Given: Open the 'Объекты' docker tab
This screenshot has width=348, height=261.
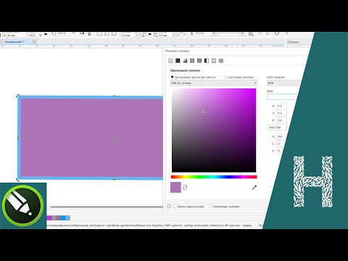Looking at the screenshot, I should pyautogui.click(x=293, y=42).
